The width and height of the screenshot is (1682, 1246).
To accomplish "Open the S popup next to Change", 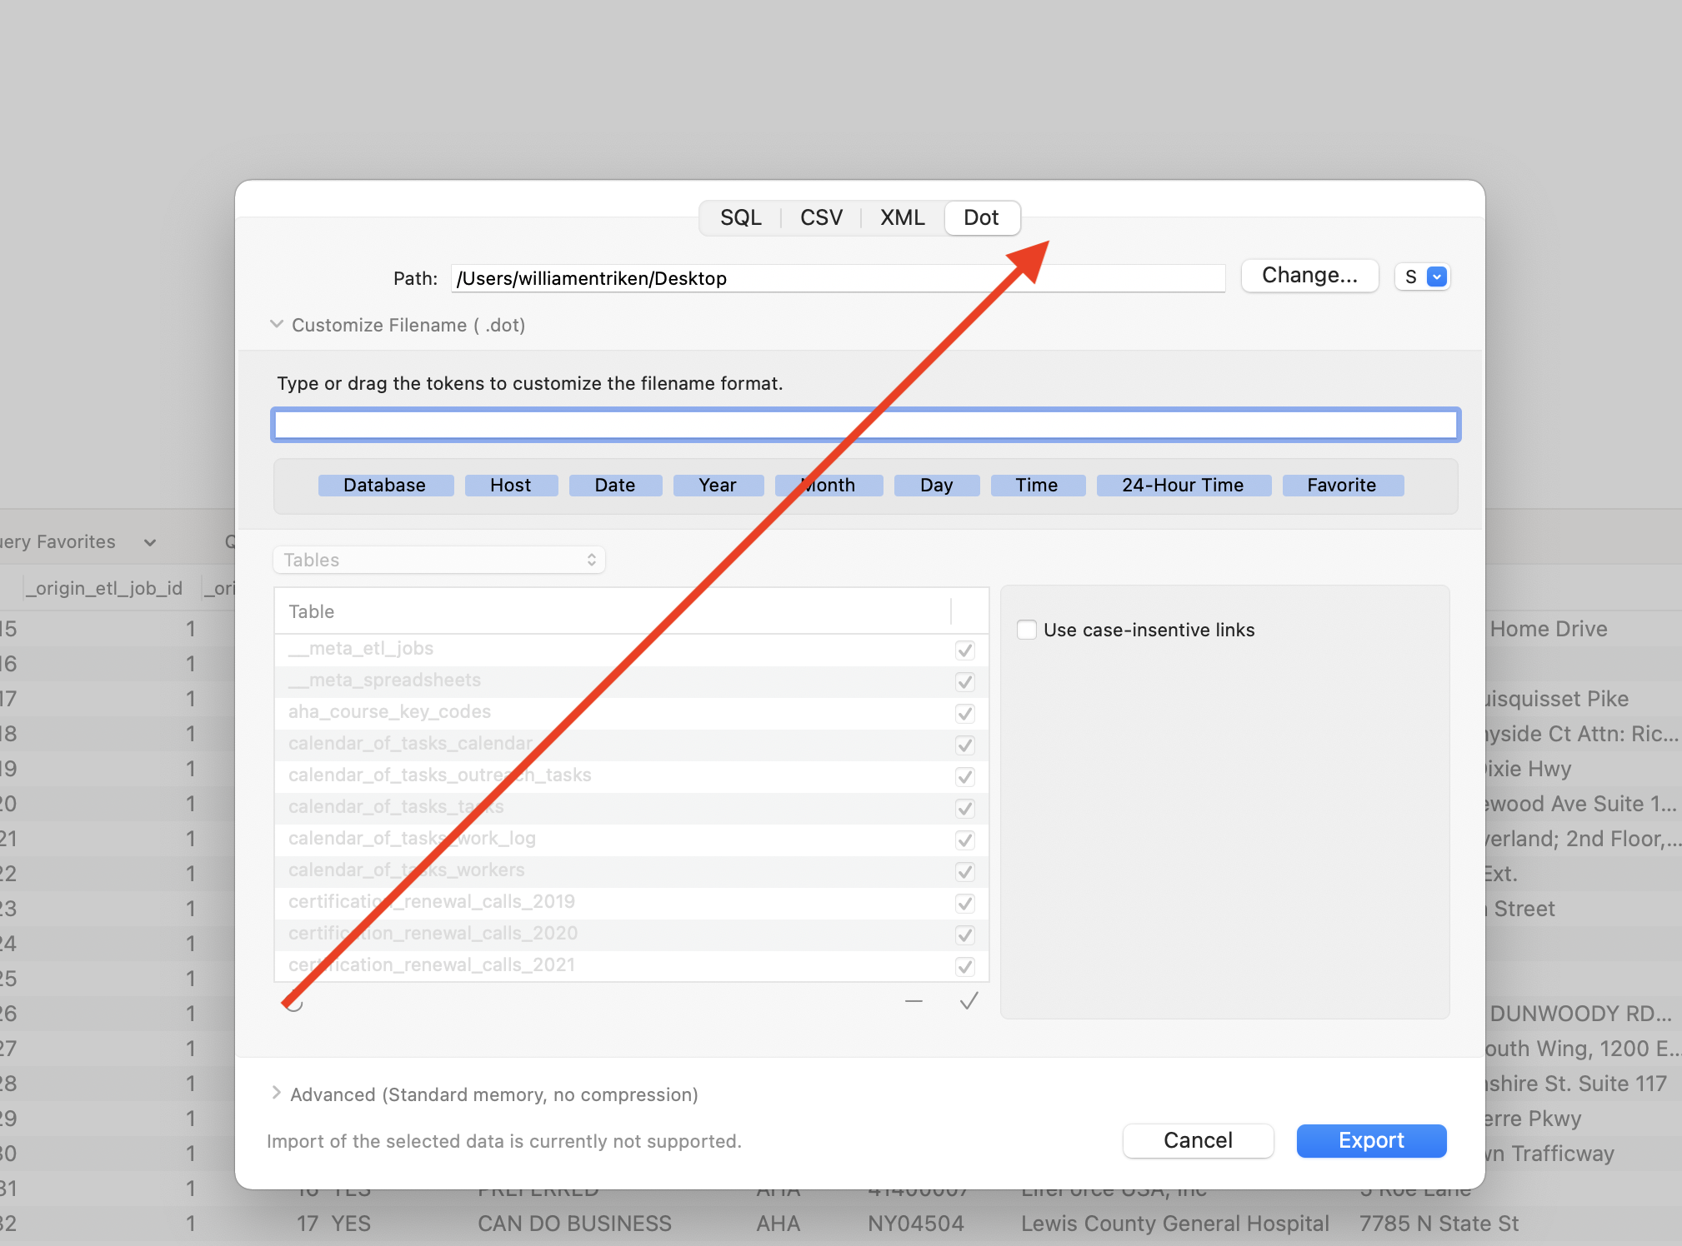I will pos(1423,277).
